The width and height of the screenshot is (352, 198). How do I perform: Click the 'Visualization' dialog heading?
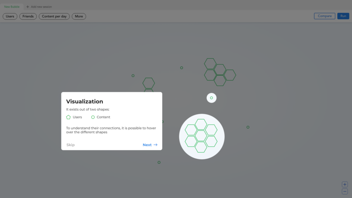[x=85, y=101]
